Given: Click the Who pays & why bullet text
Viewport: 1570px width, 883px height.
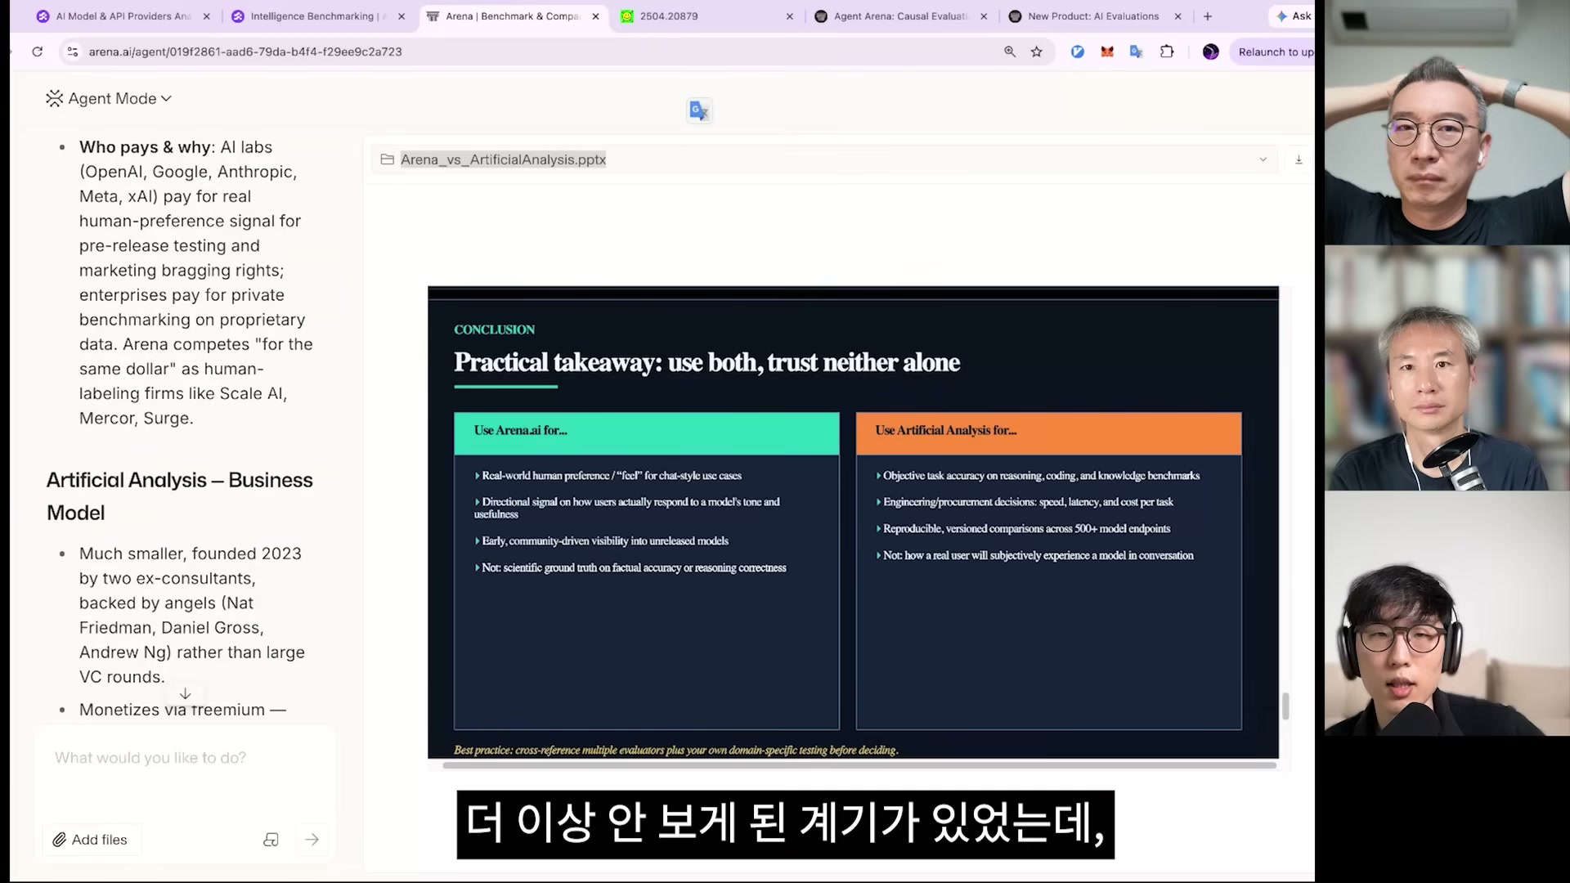Looking at the screenshot, I should (196, 282).
